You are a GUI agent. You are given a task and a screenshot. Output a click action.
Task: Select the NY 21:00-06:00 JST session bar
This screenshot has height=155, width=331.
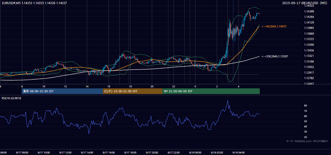coord(211,91)
